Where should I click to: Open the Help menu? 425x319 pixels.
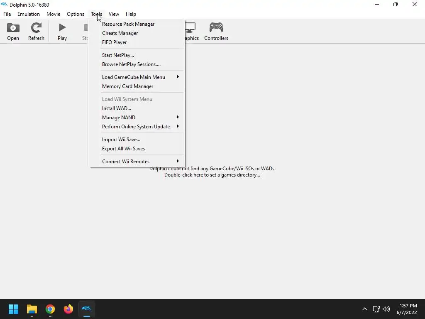pyautogui.click(x=131, y=14)
